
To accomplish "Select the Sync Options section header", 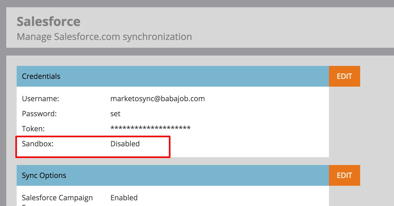I will pyautogui.click(x=173, y=175).
